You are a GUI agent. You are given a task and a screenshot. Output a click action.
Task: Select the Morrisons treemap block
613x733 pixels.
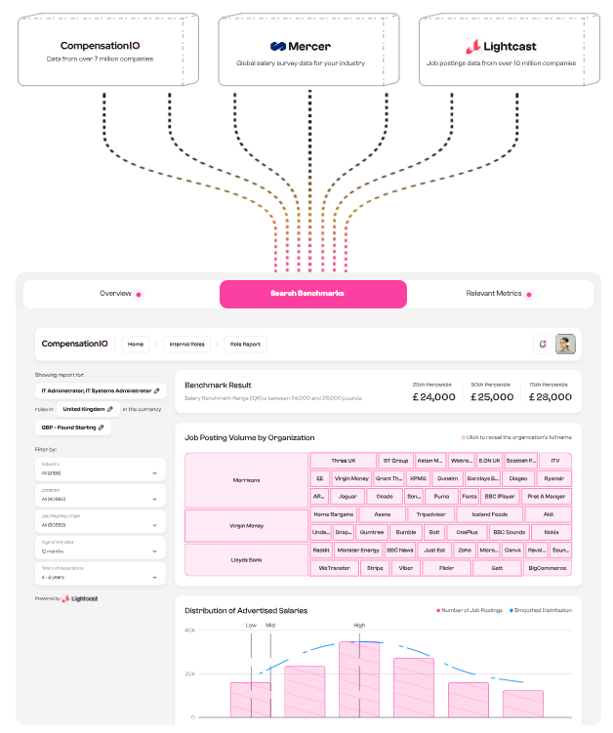click(x=246, y=480)
